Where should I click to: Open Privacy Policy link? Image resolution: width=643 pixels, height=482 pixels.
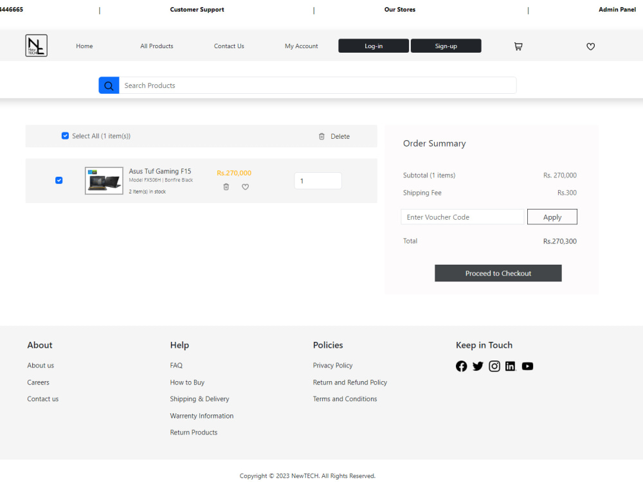tap(332, 366)
